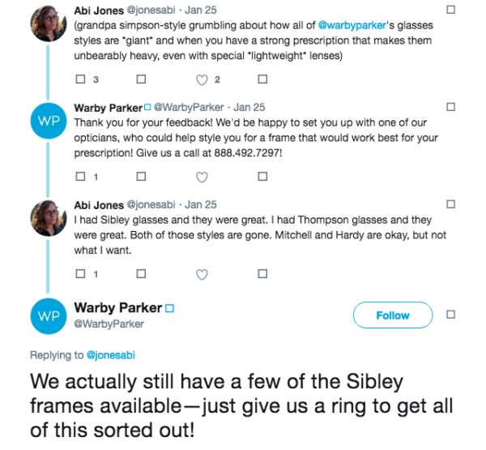Image resolution: width=486 pixels, height=450 pixels.
Task: Open Abi Jones's profile photo at top
Action: 49,24
